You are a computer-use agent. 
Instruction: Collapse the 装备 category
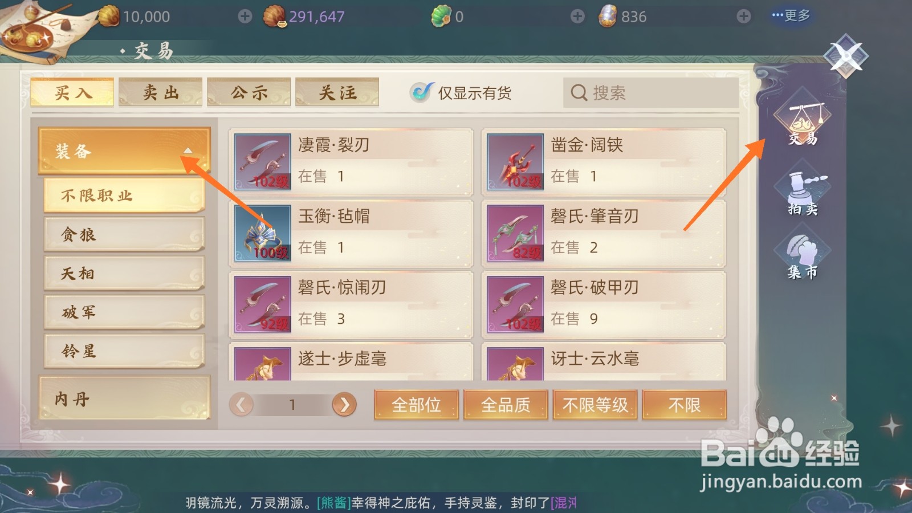coord(124,150)
